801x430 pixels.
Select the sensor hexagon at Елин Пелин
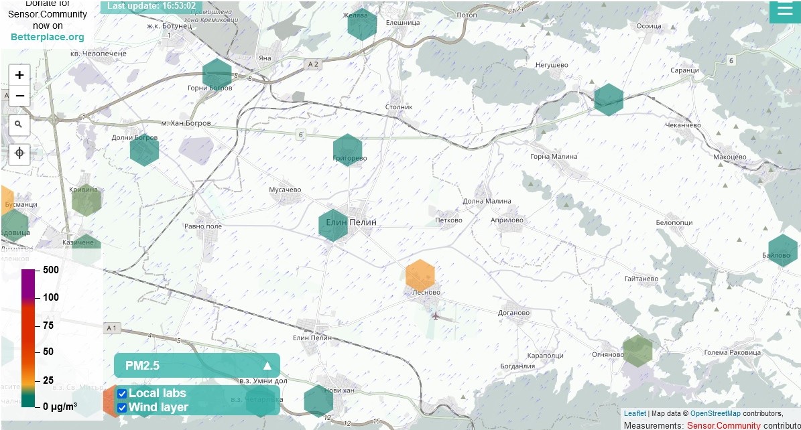(332, 225)
